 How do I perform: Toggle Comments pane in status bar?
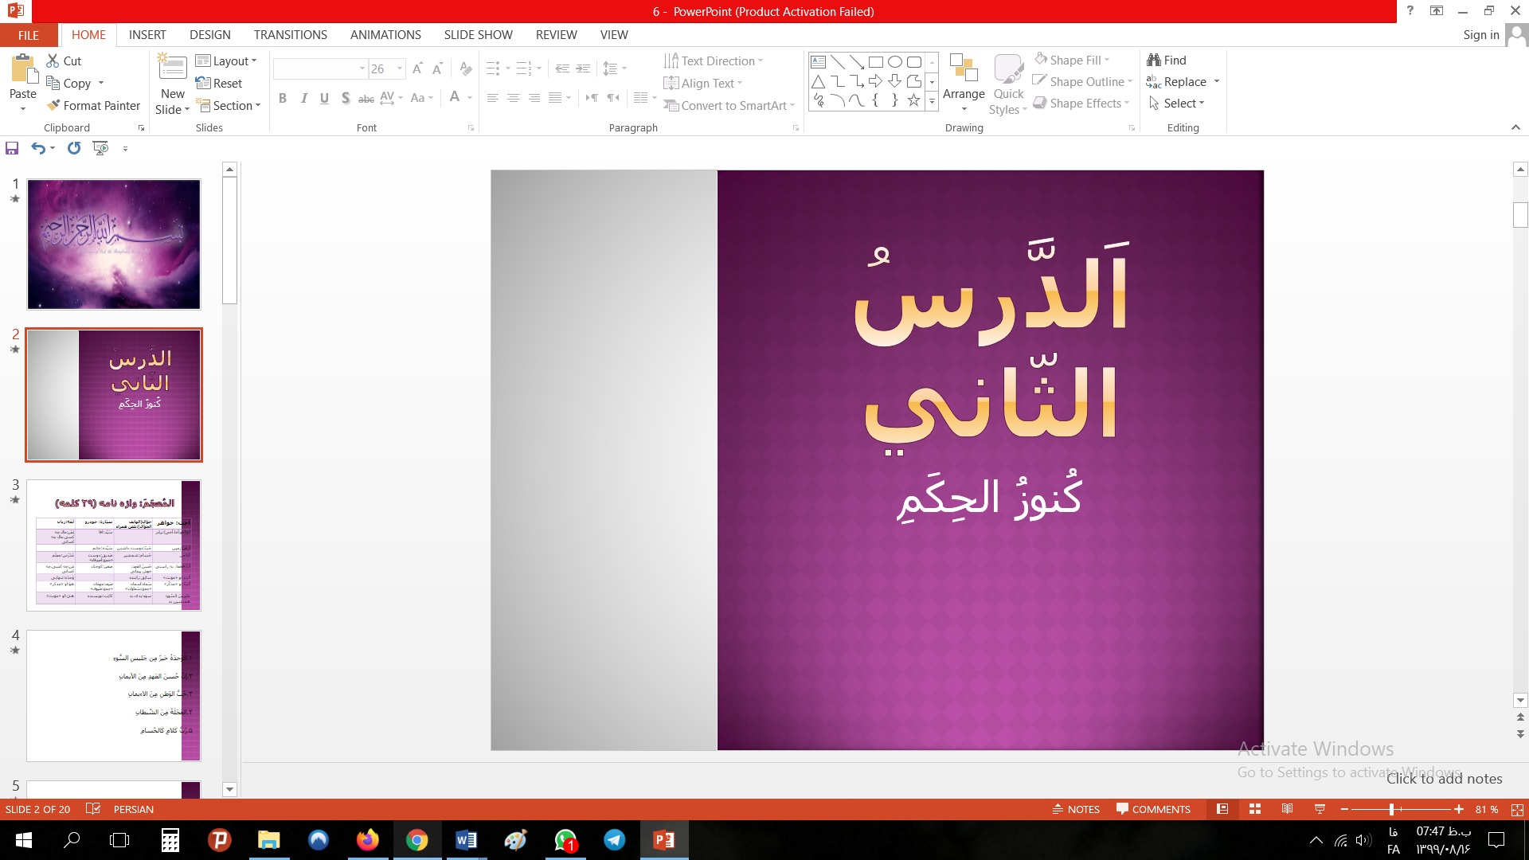pos(1153,809)
